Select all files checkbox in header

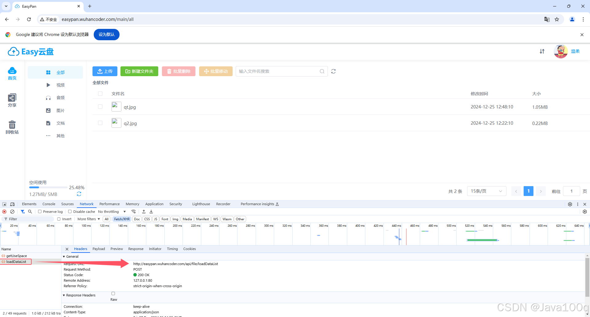pos(100,94)
